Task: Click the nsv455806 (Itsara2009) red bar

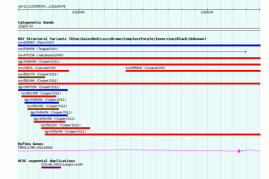Action: point(193,71)
